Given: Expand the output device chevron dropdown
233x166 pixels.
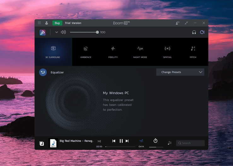Looking at the screenshot, I should (56, 32).
